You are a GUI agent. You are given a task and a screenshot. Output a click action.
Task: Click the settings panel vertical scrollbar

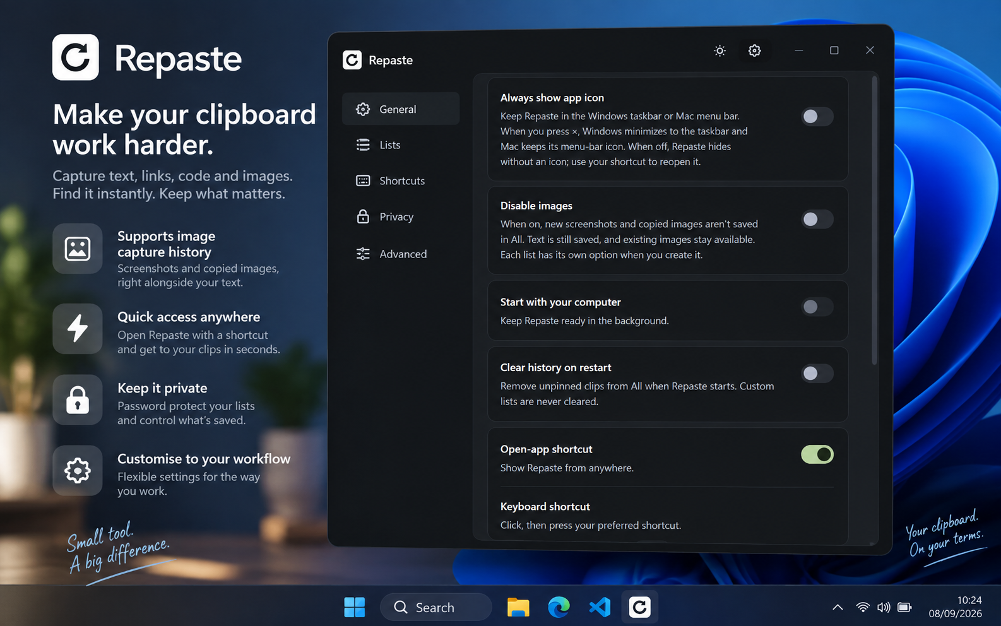point(874,221)
